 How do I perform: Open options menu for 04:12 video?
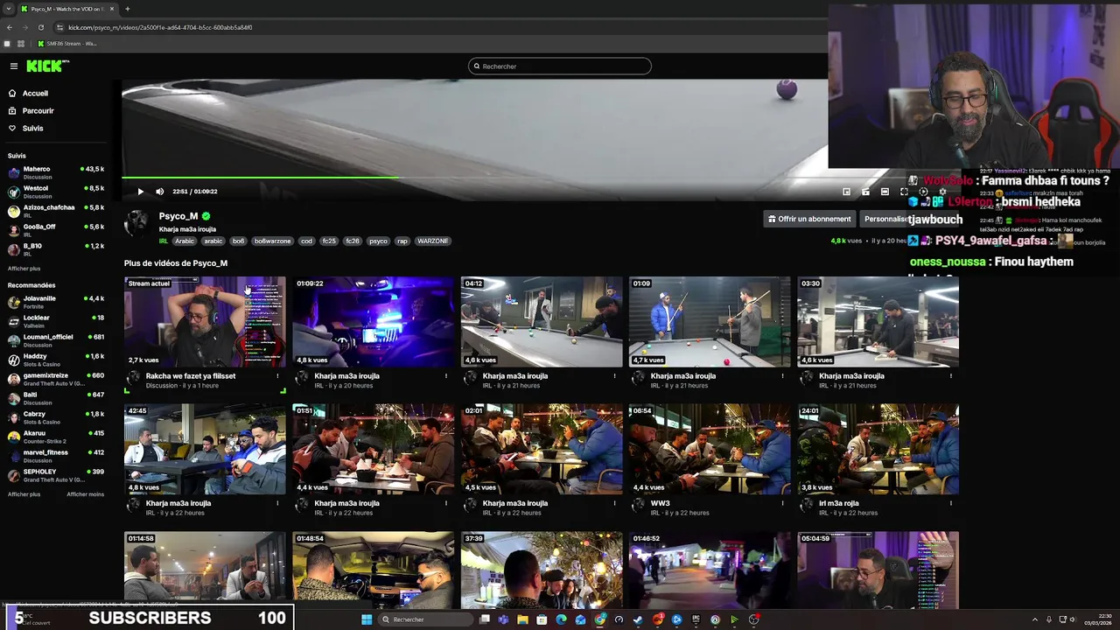[614, 376]
